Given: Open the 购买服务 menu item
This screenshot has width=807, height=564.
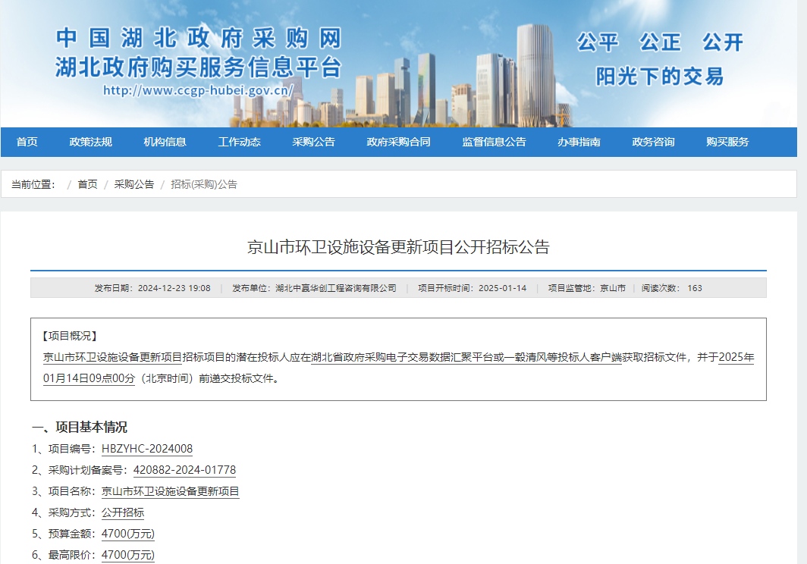Looking at the screenshot, I should (x=727, y=142).
